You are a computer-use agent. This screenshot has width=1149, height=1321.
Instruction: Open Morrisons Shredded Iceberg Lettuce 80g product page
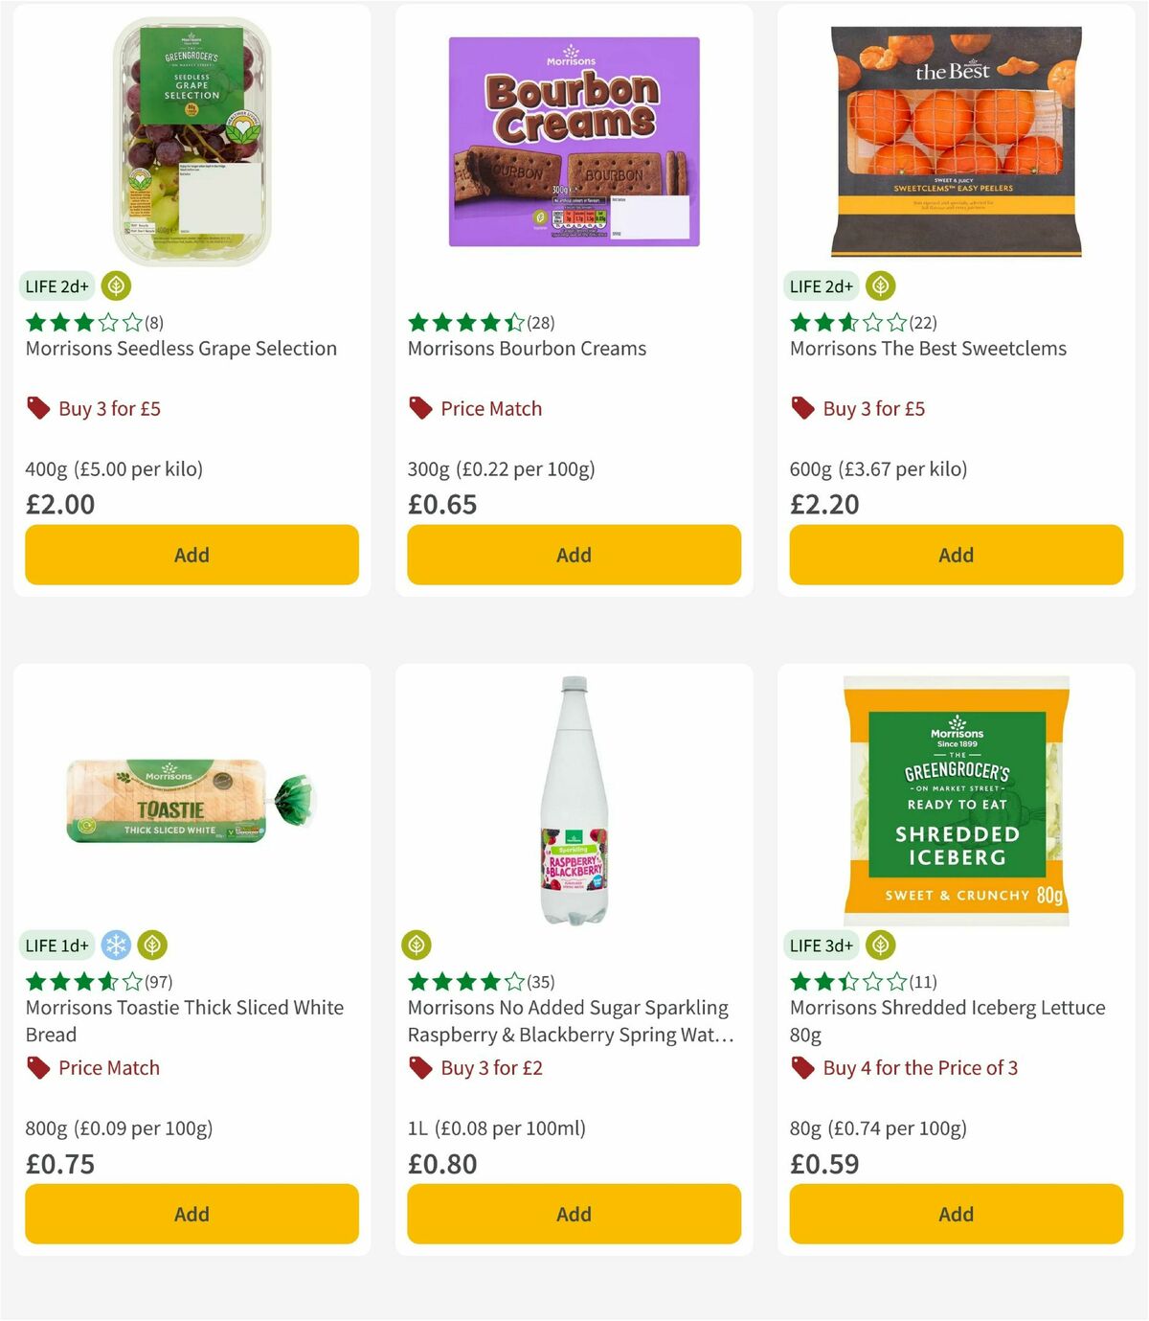click(948, 1020)
